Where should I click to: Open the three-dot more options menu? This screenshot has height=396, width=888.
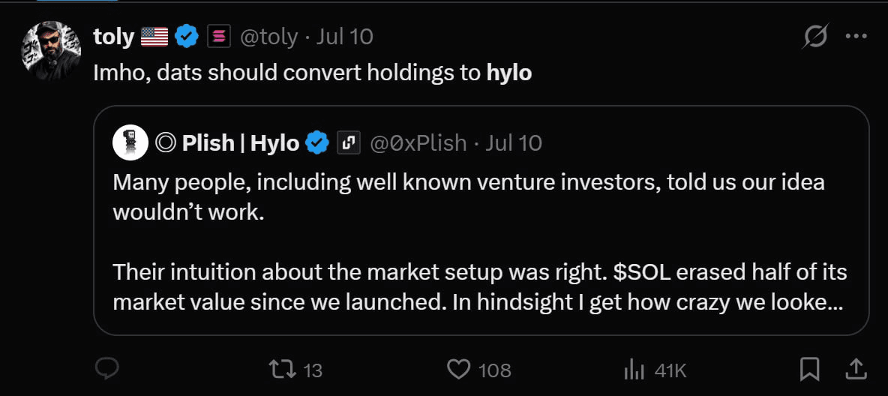point(856,36)
